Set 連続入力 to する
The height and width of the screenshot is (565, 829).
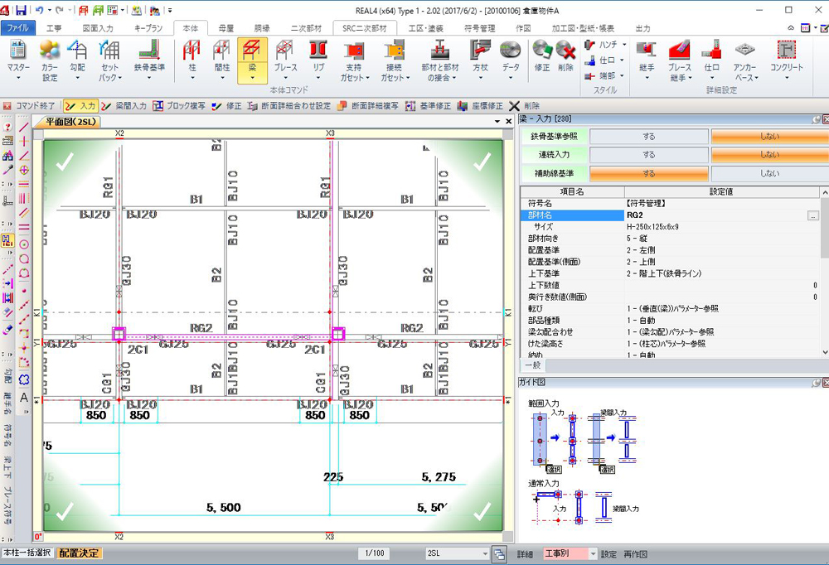pos(648,155)
